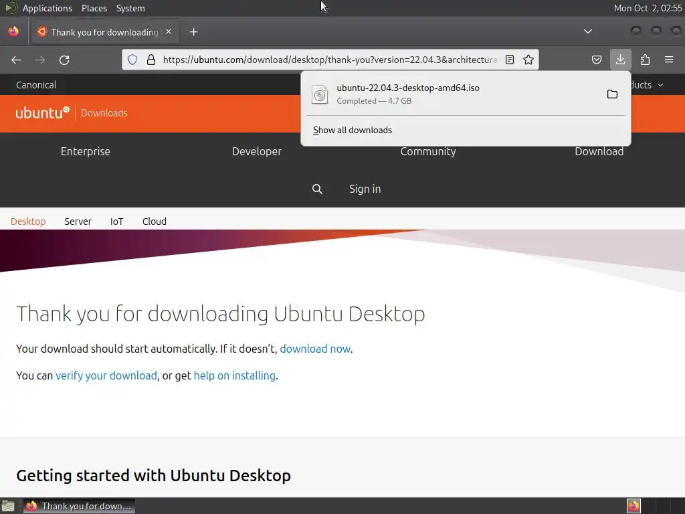Click the downloads toolbar button
The height and width of the screenshot is (514, 685).
pos(620,60)
